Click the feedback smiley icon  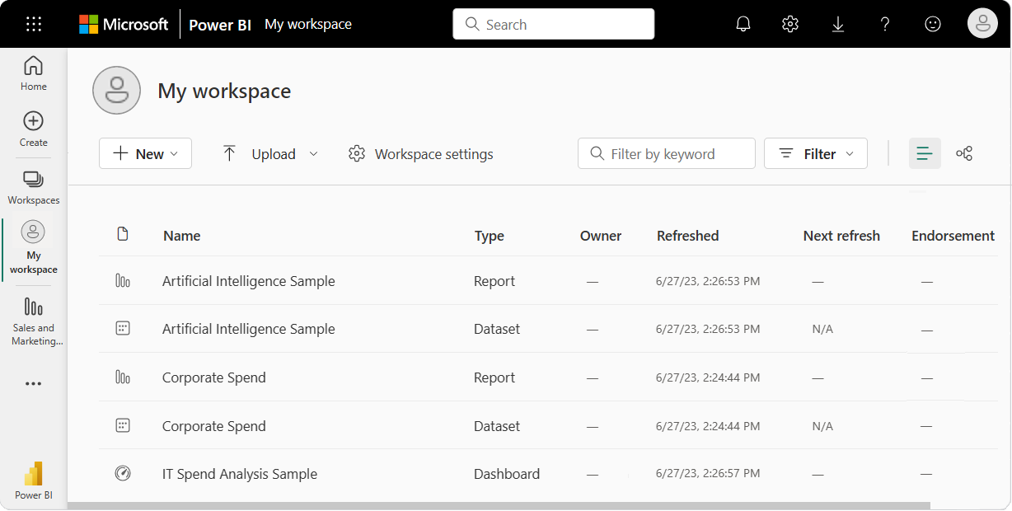pyautogui.click(x=933, y=24)
